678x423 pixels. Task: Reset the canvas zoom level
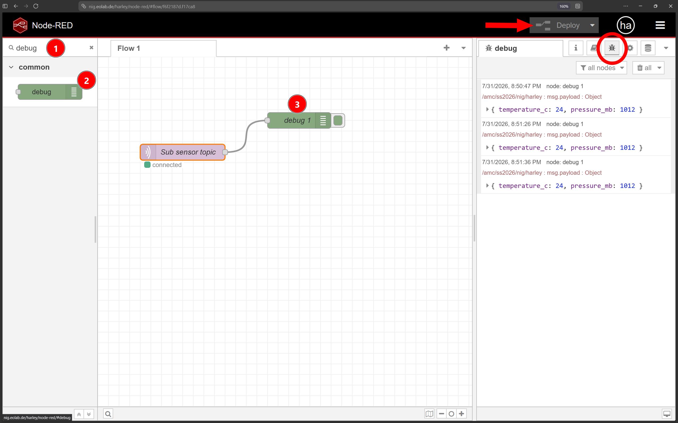point(451,414)
